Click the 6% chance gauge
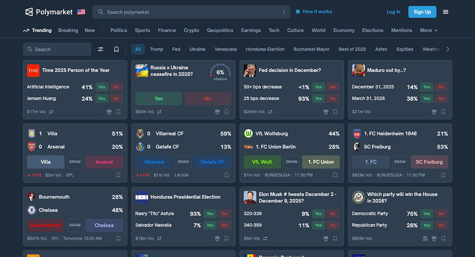475x257 pixels. [x=220, y=73]
